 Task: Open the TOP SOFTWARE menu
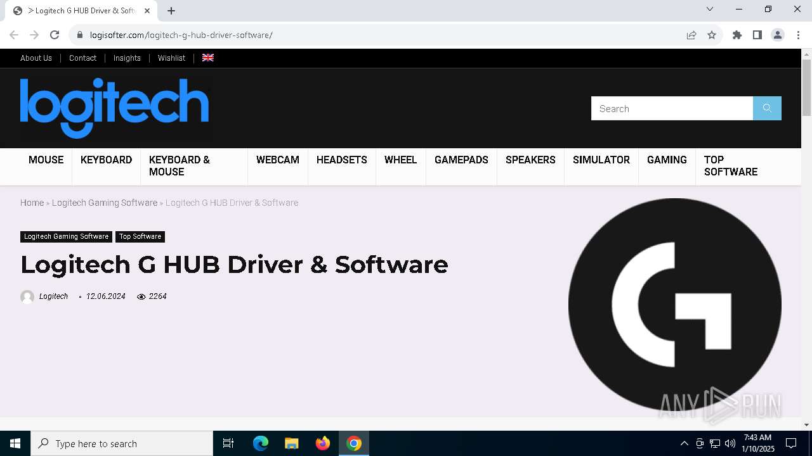click(731, 166)
